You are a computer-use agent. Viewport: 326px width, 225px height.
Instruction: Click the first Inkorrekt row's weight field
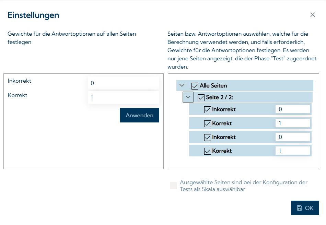point(292,109)
